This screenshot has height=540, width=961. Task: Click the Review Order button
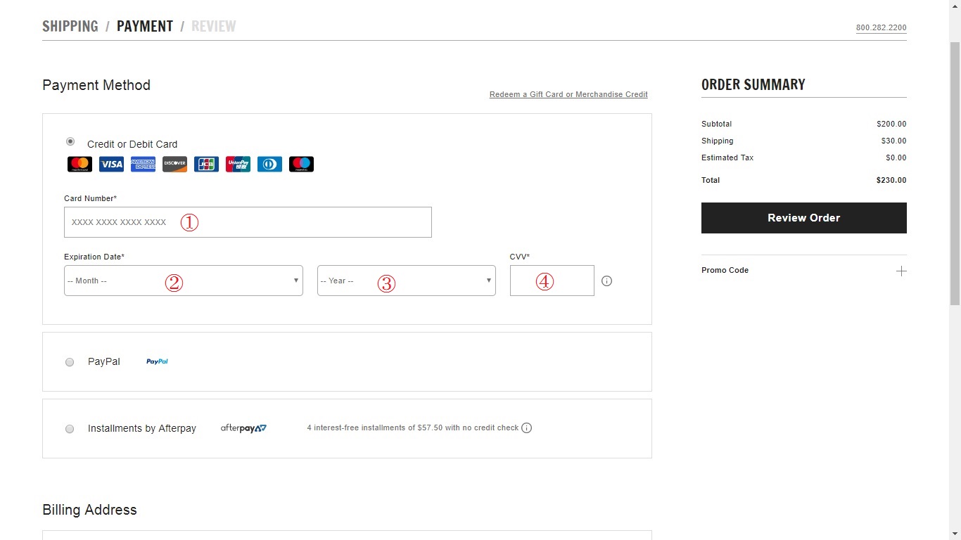[803, 218]
